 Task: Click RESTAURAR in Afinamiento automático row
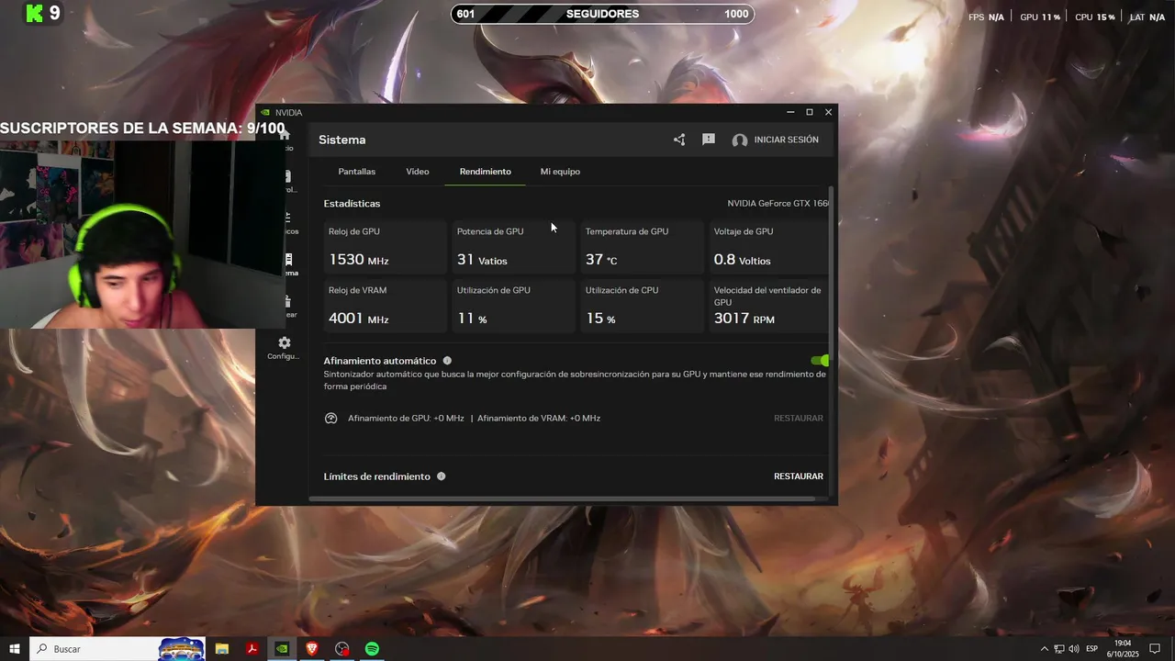point(799,418)
